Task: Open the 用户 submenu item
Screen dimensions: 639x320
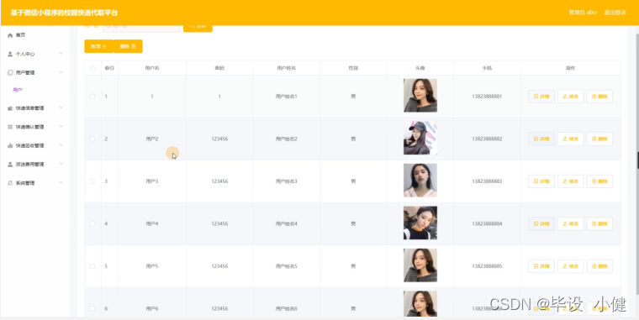Action: (x=17, y=90)
